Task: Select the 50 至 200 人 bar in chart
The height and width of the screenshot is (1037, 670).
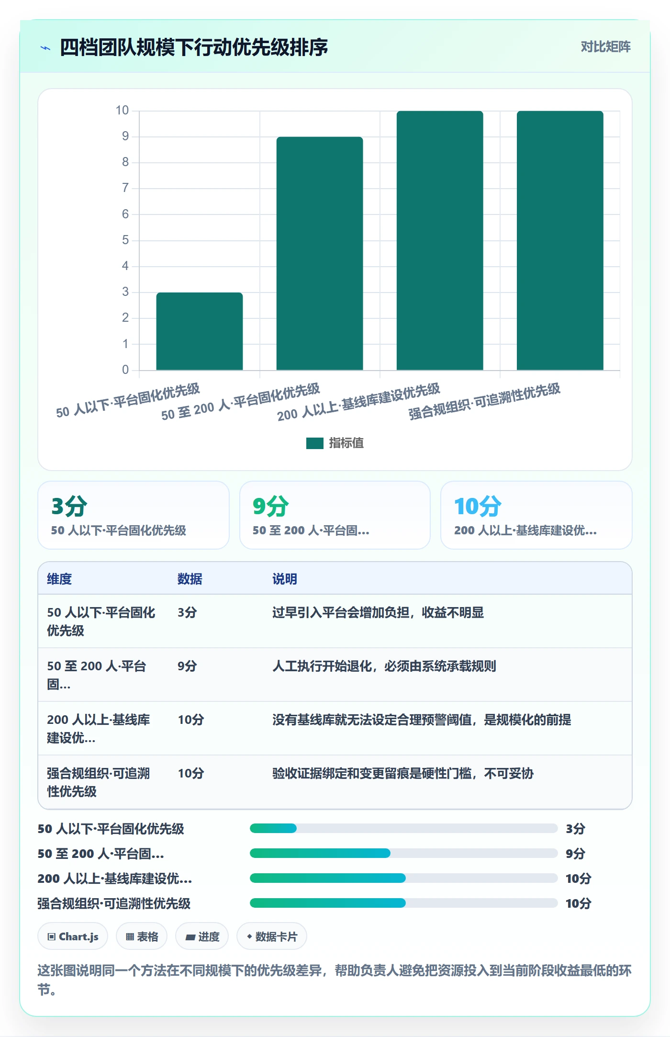Action: tap(320, 253)
